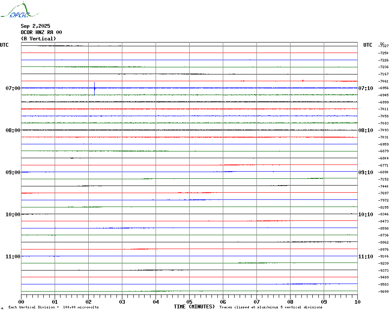Click the DC value "-7011"
The width and height of the screenshot is (391, 313).
pyautogui.click(x=383, y=109)
